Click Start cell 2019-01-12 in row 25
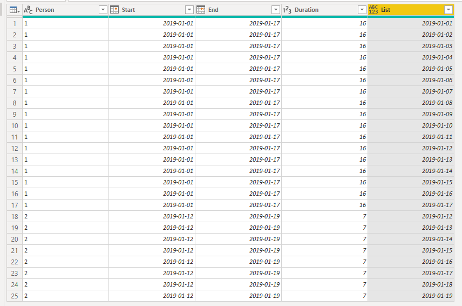This screenshot has width=462, height=306. click(152, 296)
